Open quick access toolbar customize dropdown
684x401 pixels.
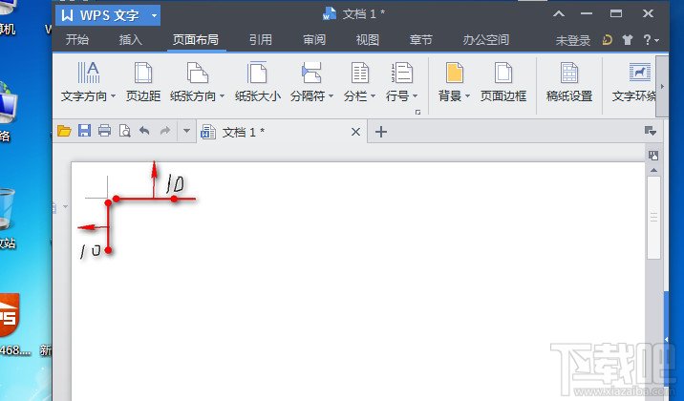click(186, 131)
